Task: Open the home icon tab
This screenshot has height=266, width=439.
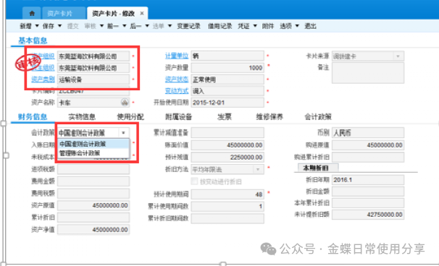Action: pos(32,13)
